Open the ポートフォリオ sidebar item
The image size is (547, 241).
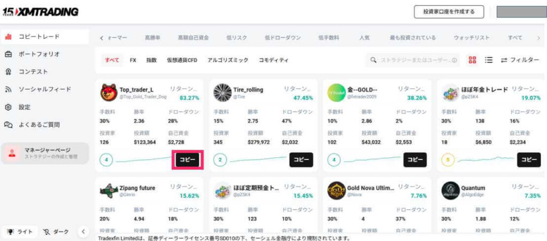click(39, 54)
